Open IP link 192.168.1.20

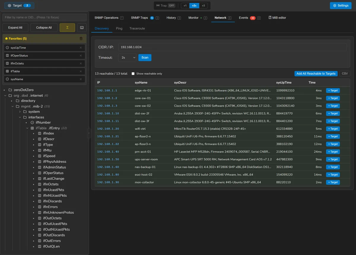108,129
